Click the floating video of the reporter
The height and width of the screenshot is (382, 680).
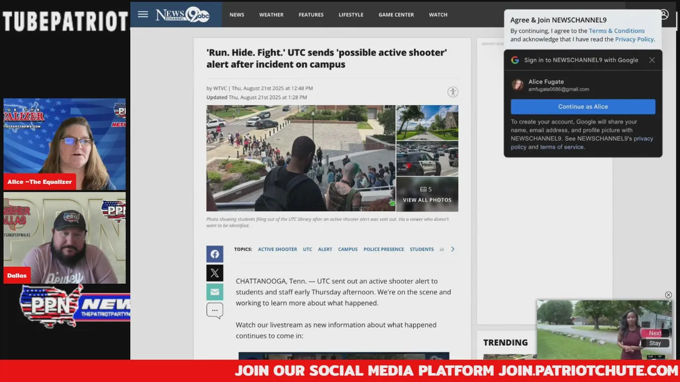(x=605, y=329)
